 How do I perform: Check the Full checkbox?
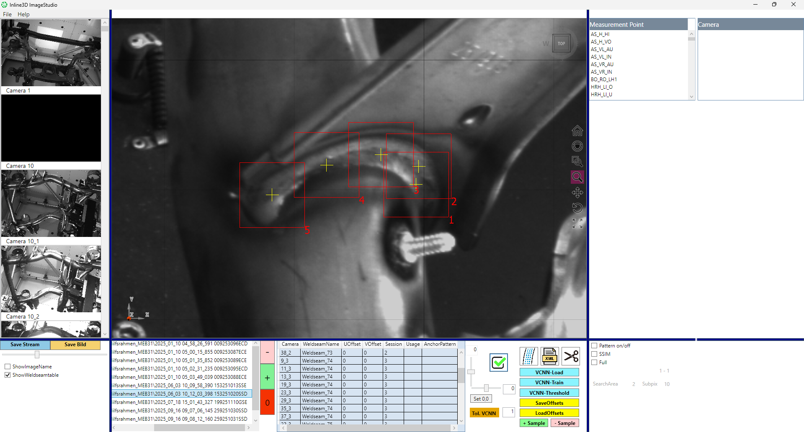point(594,363)
